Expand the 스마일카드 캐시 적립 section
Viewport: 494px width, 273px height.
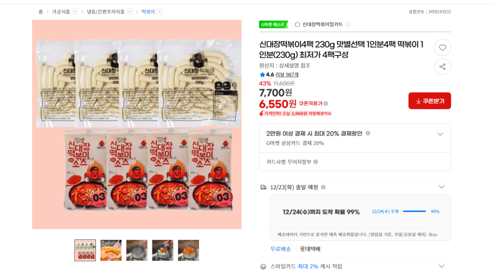[442, 267]
